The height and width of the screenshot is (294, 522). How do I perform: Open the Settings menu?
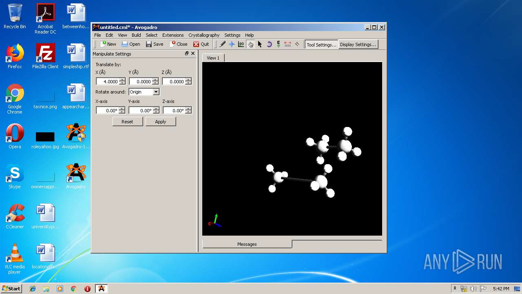(x=232, y=35)
